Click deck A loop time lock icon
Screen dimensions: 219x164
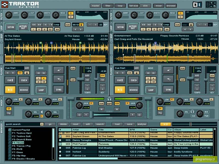tap(81, 25)
